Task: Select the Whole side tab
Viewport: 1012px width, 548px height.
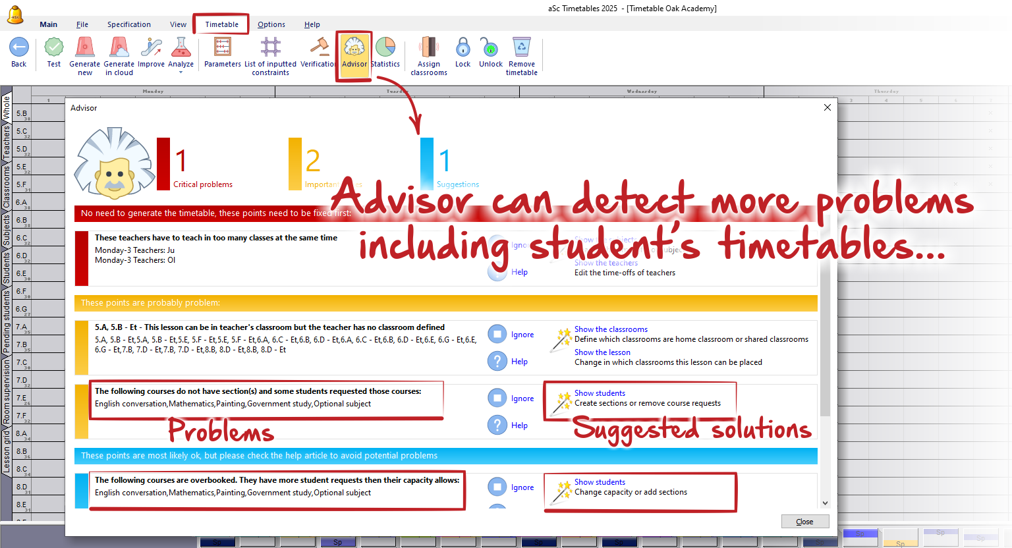Action: [6, 106]
